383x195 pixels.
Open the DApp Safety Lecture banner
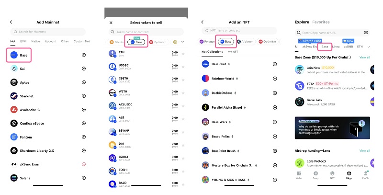(332, 128)
